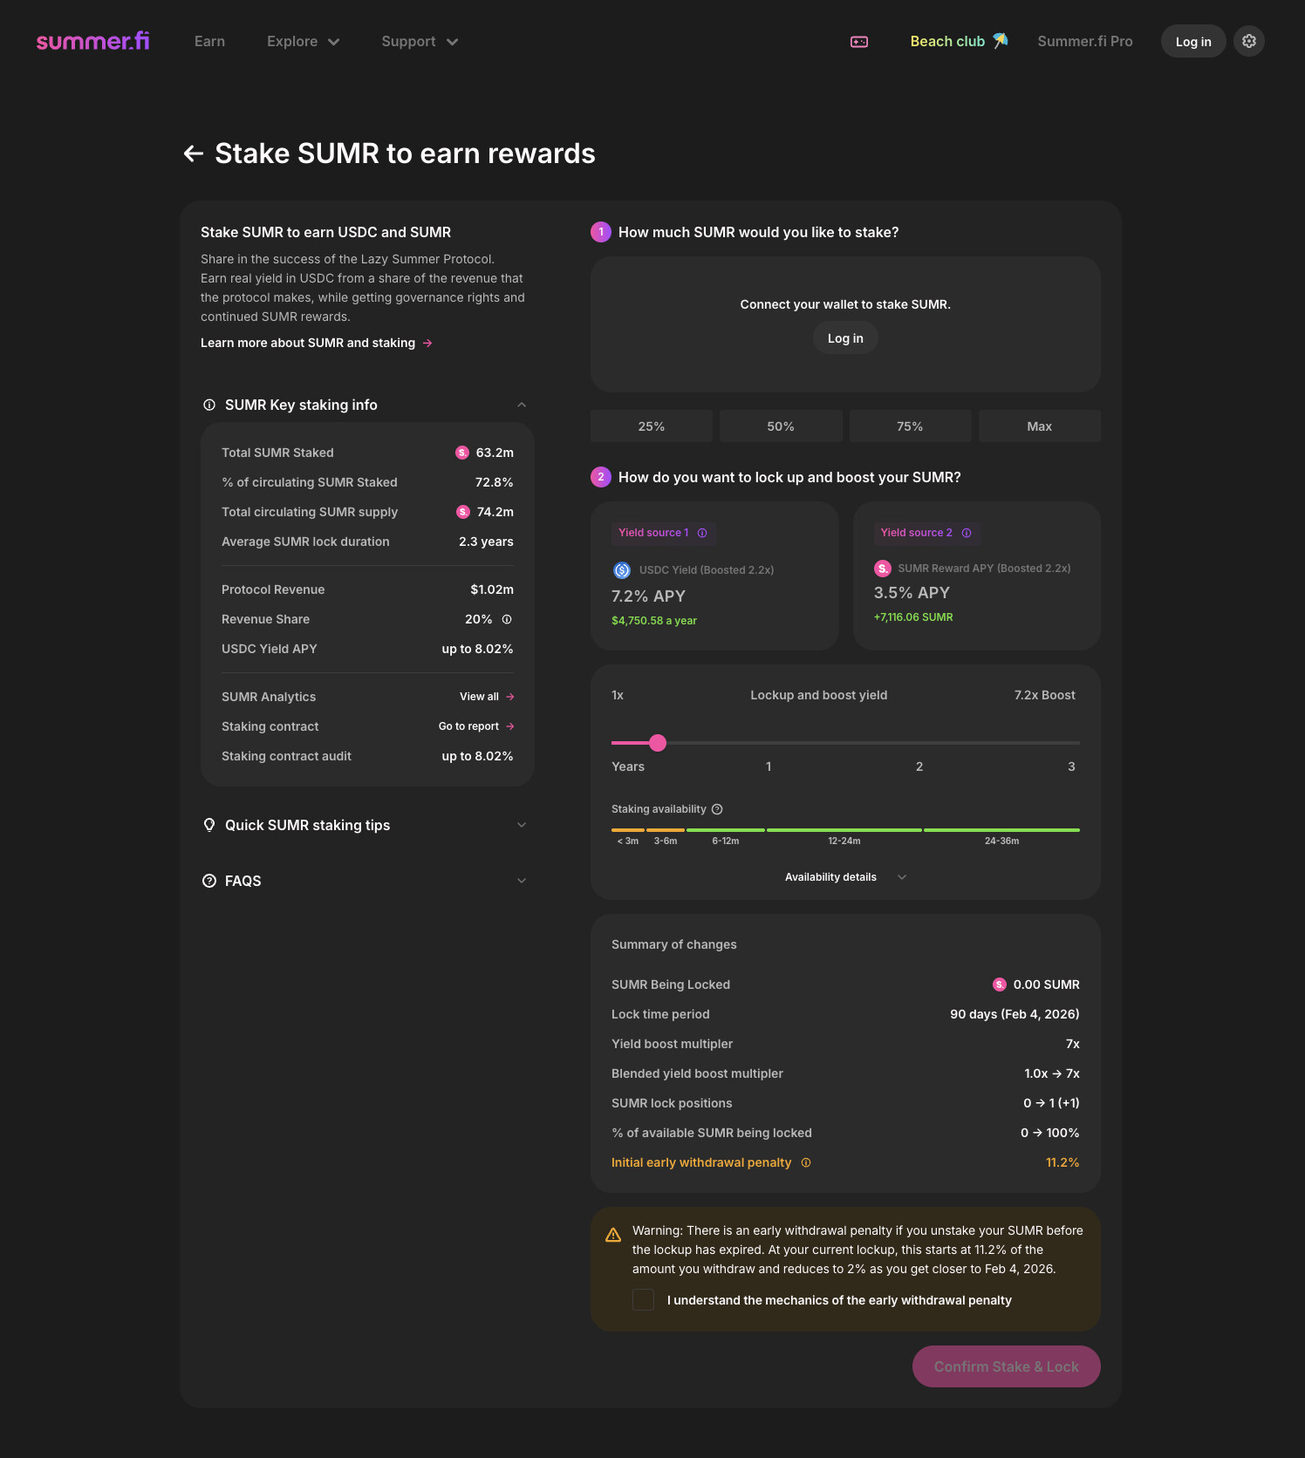Click the Yield source 1 info icon
The image size is (1305, 1458).
tap(702, 533)
